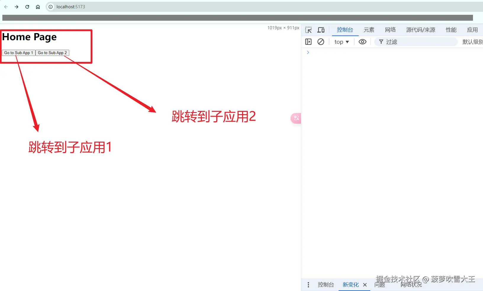The image size is (483, 291).
Task: Close the 新变化 drawer tab
Action: pyautogui.click(x=365, y=284)
